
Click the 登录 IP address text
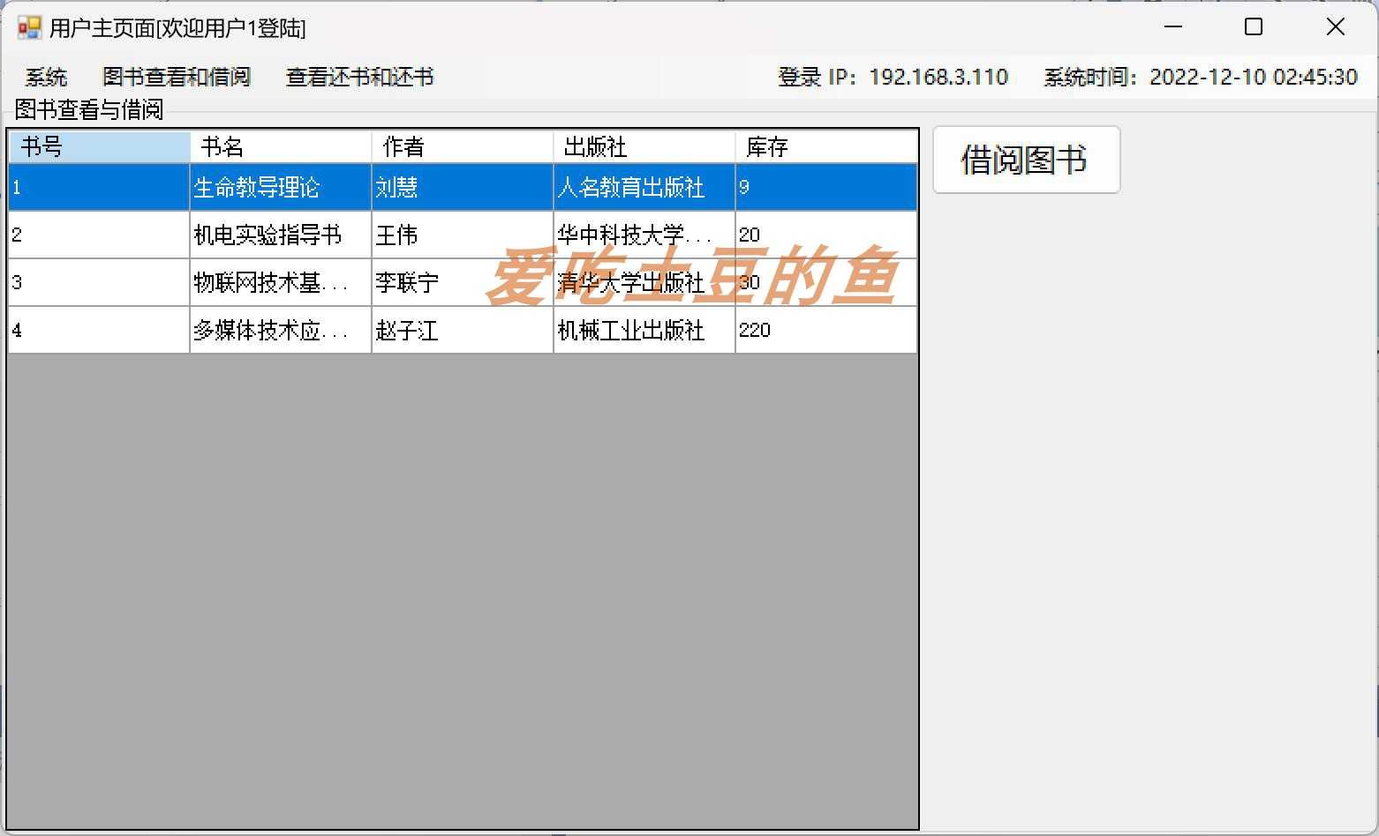(x=938, y=78)
